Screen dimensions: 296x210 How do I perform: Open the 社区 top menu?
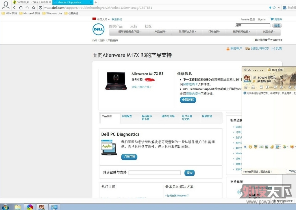[x=148, y=26]
